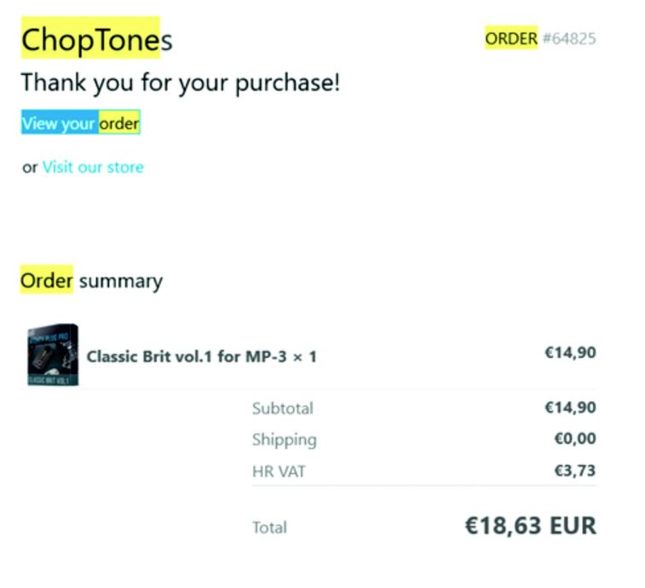This screenshot has height=588, width=645.
Task: Select order number #64825
Action: click(568, 38)
